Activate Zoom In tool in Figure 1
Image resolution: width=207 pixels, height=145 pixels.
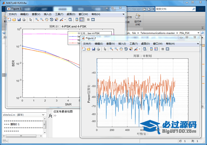(37, 19)
